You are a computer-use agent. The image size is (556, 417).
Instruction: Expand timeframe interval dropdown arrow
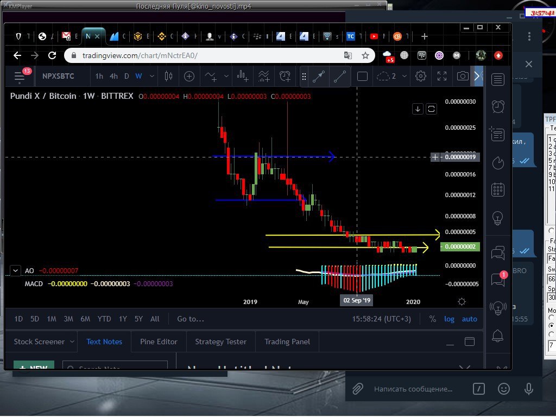[152, 76]
